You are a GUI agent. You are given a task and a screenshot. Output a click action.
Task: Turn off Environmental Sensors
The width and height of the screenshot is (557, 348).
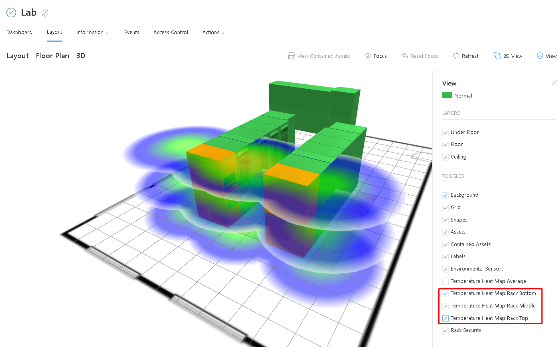coord(445,269)
